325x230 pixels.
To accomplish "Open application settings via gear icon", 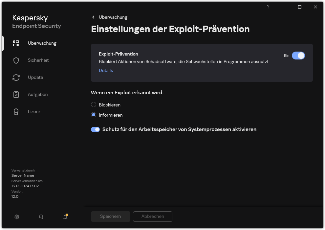I will click(17, 217).
